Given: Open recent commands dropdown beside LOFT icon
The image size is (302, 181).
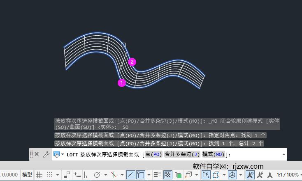Looking at the screenshot, I should (63, 154).
